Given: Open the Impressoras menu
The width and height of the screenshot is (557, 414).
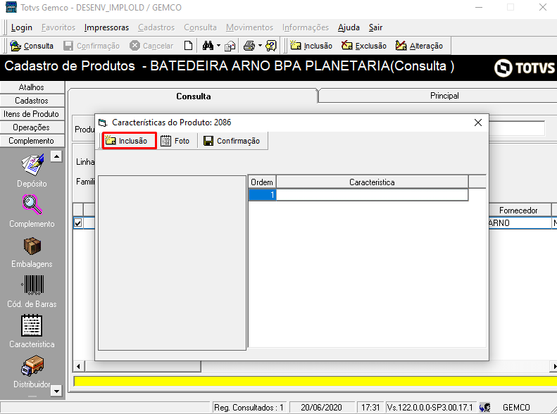Looking at the screenshot, I should point(106,27).
